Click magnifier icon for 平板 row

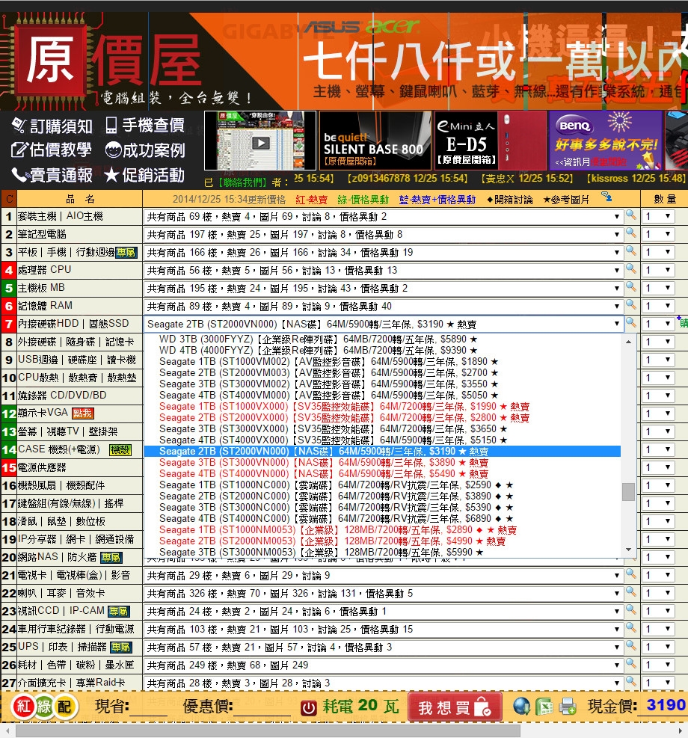point(631,251)
